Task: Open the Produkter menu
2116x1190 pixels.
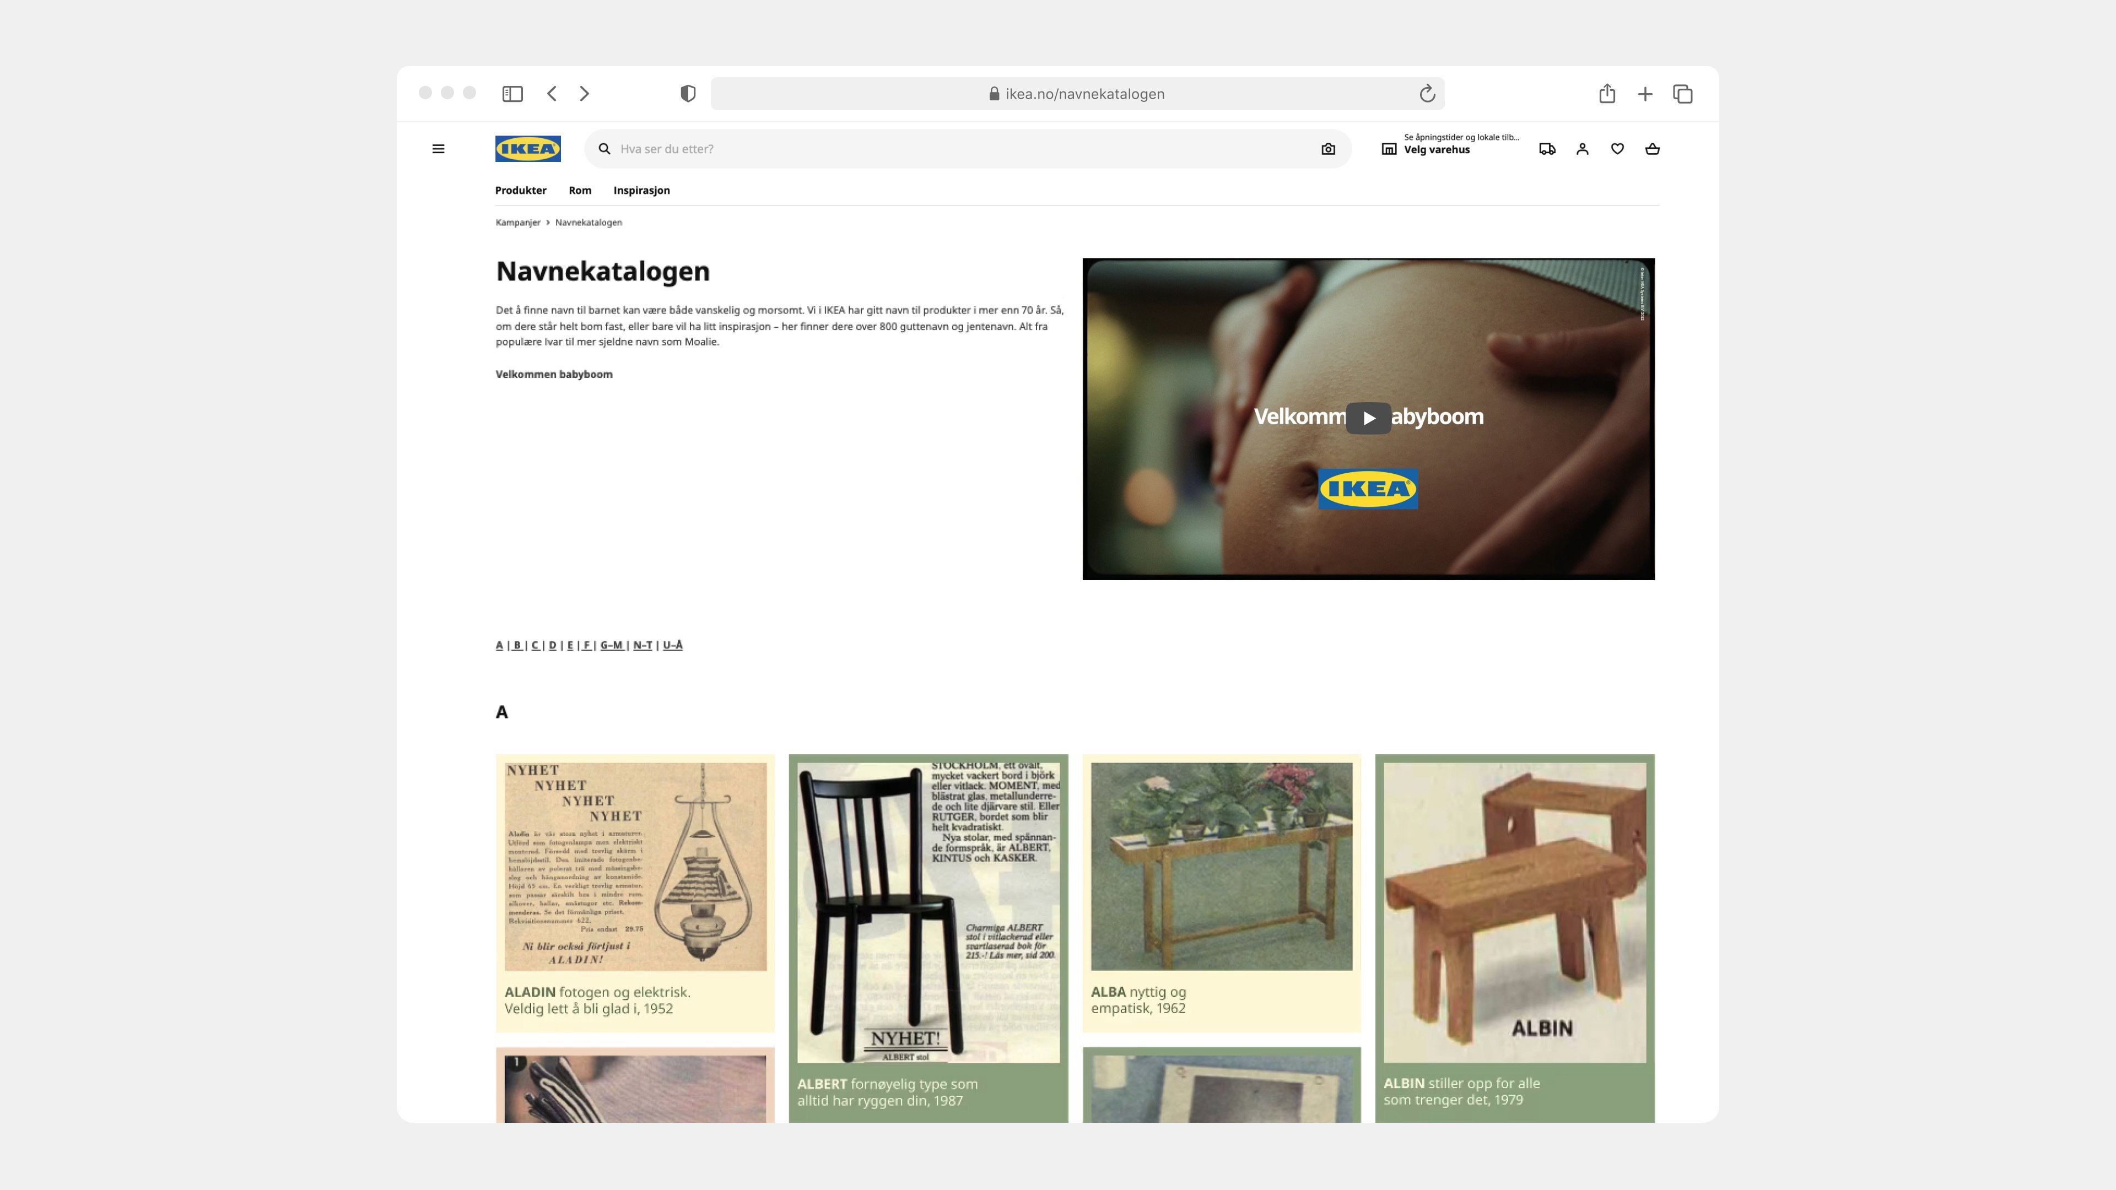Action: tap(521, 191)
